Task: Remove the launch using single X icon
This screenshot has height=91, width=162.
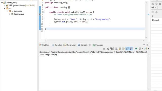Action: (x=108, y=49)
